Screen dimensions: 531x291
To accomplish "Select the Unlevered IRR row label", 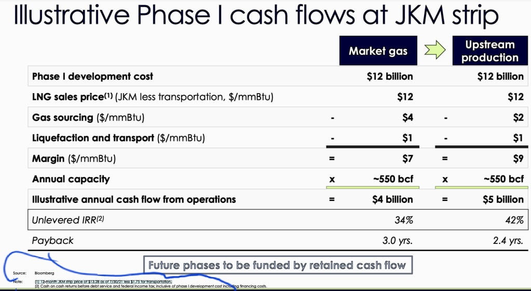I will tap(68, 220).
